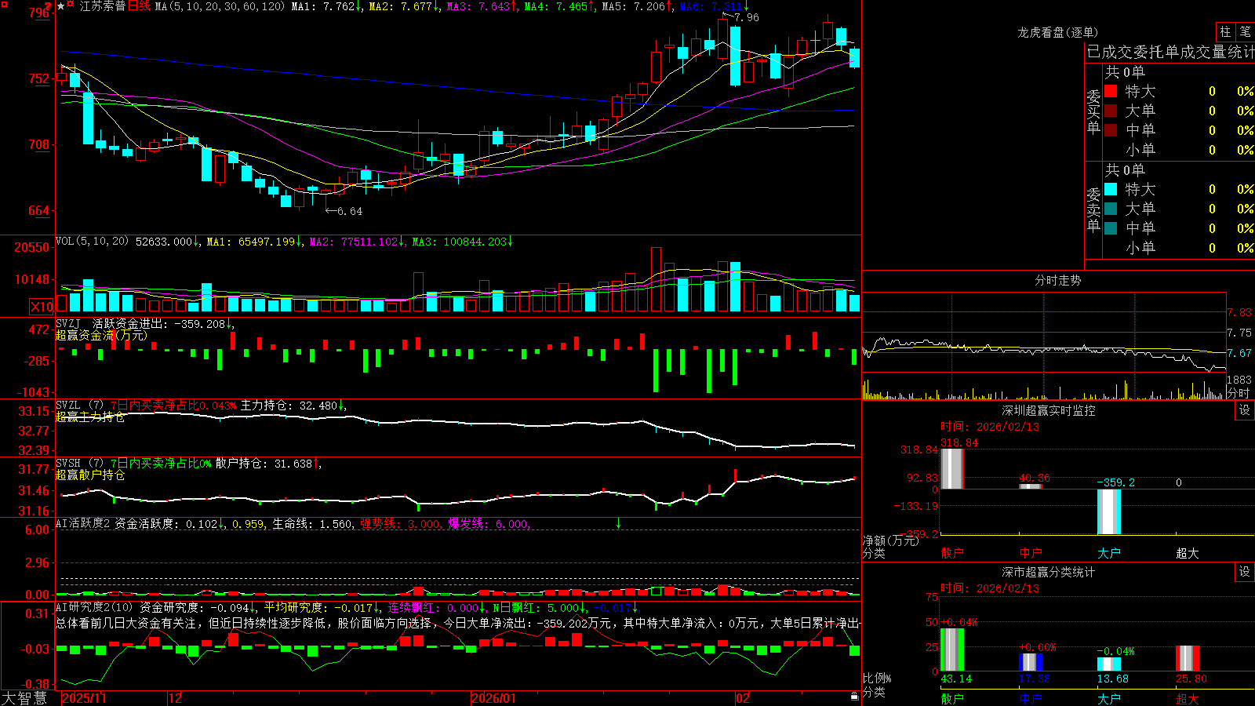Click the 主力持仓: 32.480 value
This screenshot has height=706, width=1255.
289,406
